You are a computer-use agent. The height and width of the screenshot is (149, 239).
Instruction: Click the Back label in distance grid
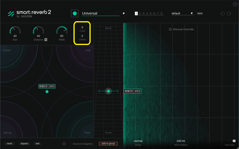(108, 28)
